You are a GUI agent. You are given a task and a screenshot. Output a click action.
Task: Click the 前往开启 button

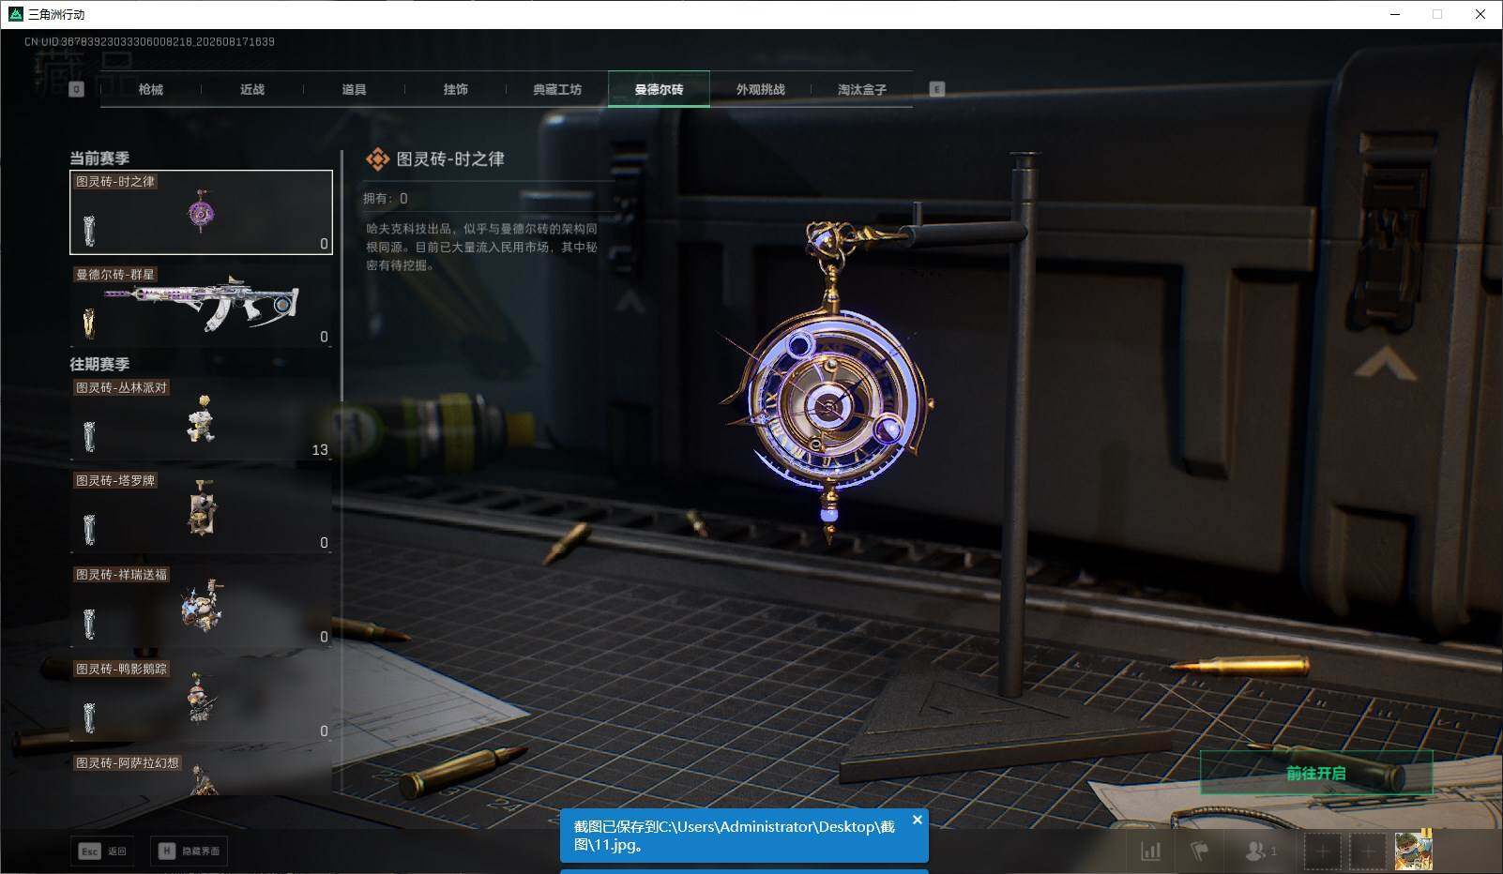pyautogui.click(x=1315, y=773)
